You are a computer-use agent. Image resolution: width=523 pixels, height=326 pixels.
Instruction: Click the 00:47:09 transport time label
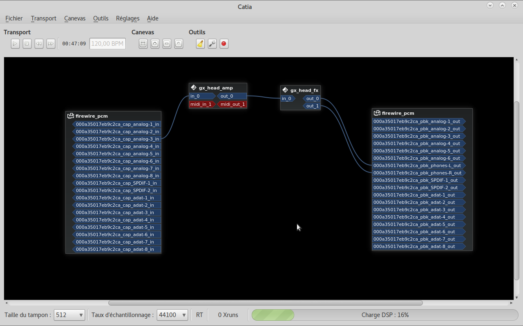click(74, 44)
